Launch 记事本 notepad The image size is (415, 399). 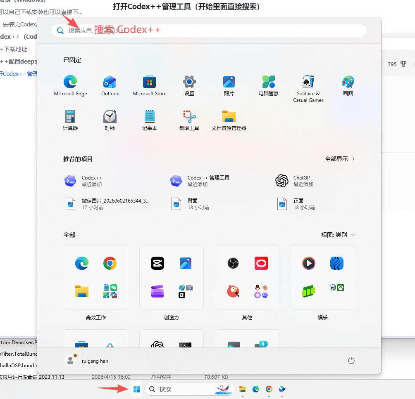150,120
